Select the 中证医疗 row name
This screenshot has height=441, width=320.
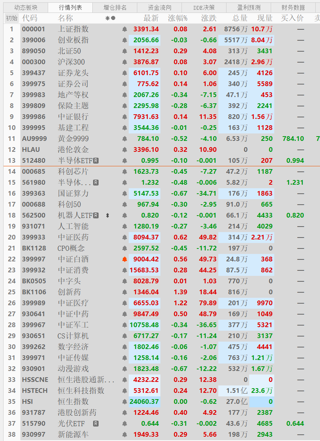tap(73, 303)
